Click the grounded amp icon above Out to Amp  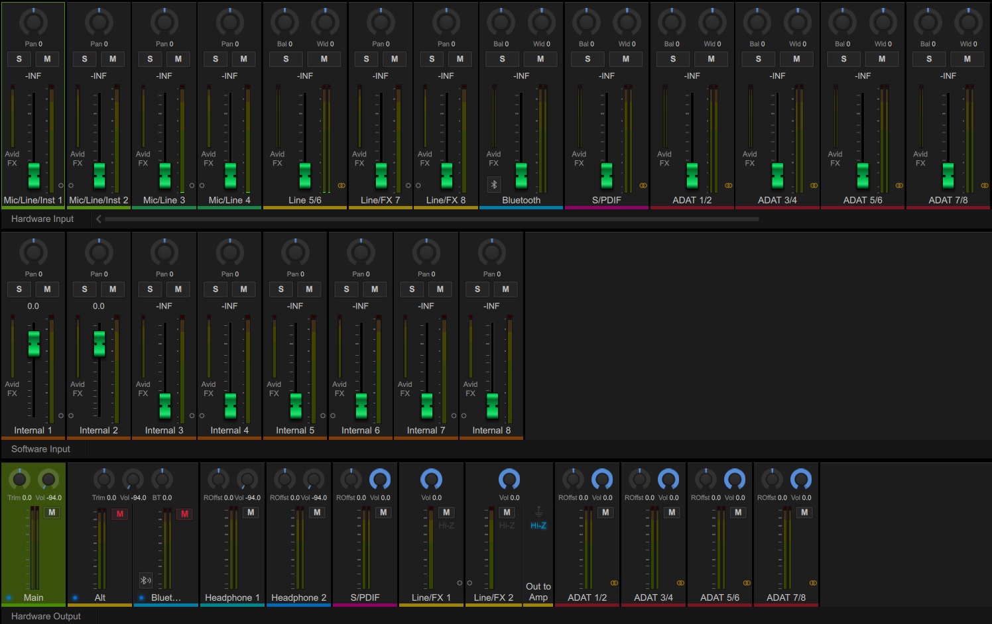click(539, 511)
